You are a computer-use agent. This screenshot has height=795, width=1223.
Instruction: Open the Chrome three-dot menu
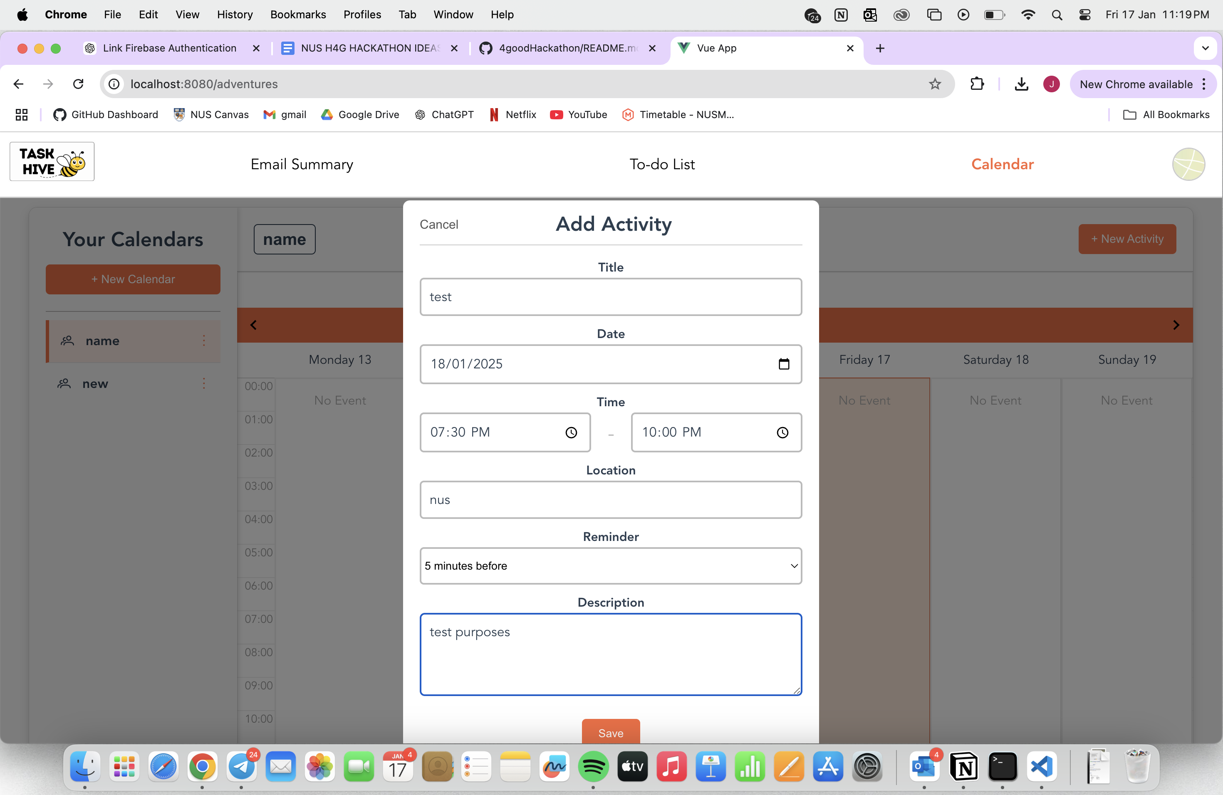(x=1204, y=84)
